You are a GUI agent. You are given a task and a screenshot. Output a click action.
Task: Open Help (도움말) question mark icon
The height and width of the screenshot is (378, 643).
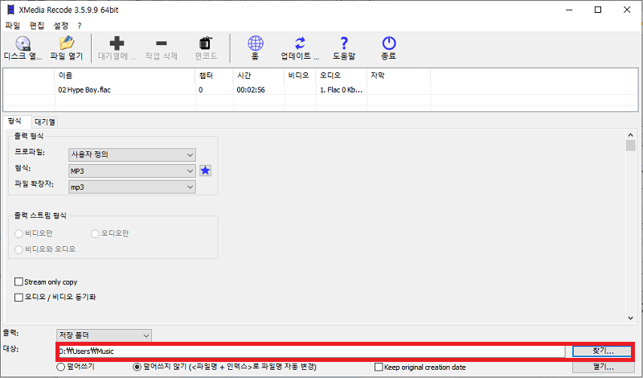pyautogui.click(x=344, y=43)
